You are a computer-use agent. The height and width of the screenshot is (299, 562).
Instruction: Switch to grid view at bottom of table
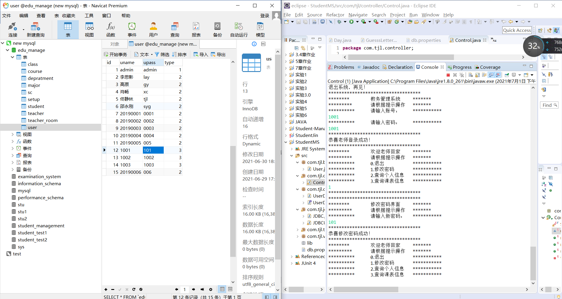click(222, 289)
